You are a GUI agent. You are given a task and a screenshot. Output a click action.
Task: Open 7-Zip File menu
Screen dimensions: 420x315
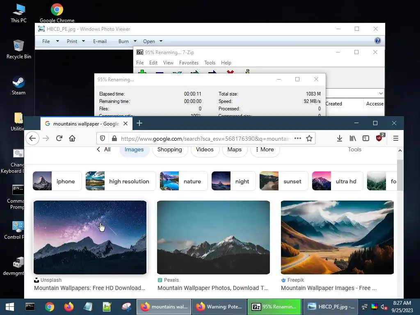(x=140, y=63)
